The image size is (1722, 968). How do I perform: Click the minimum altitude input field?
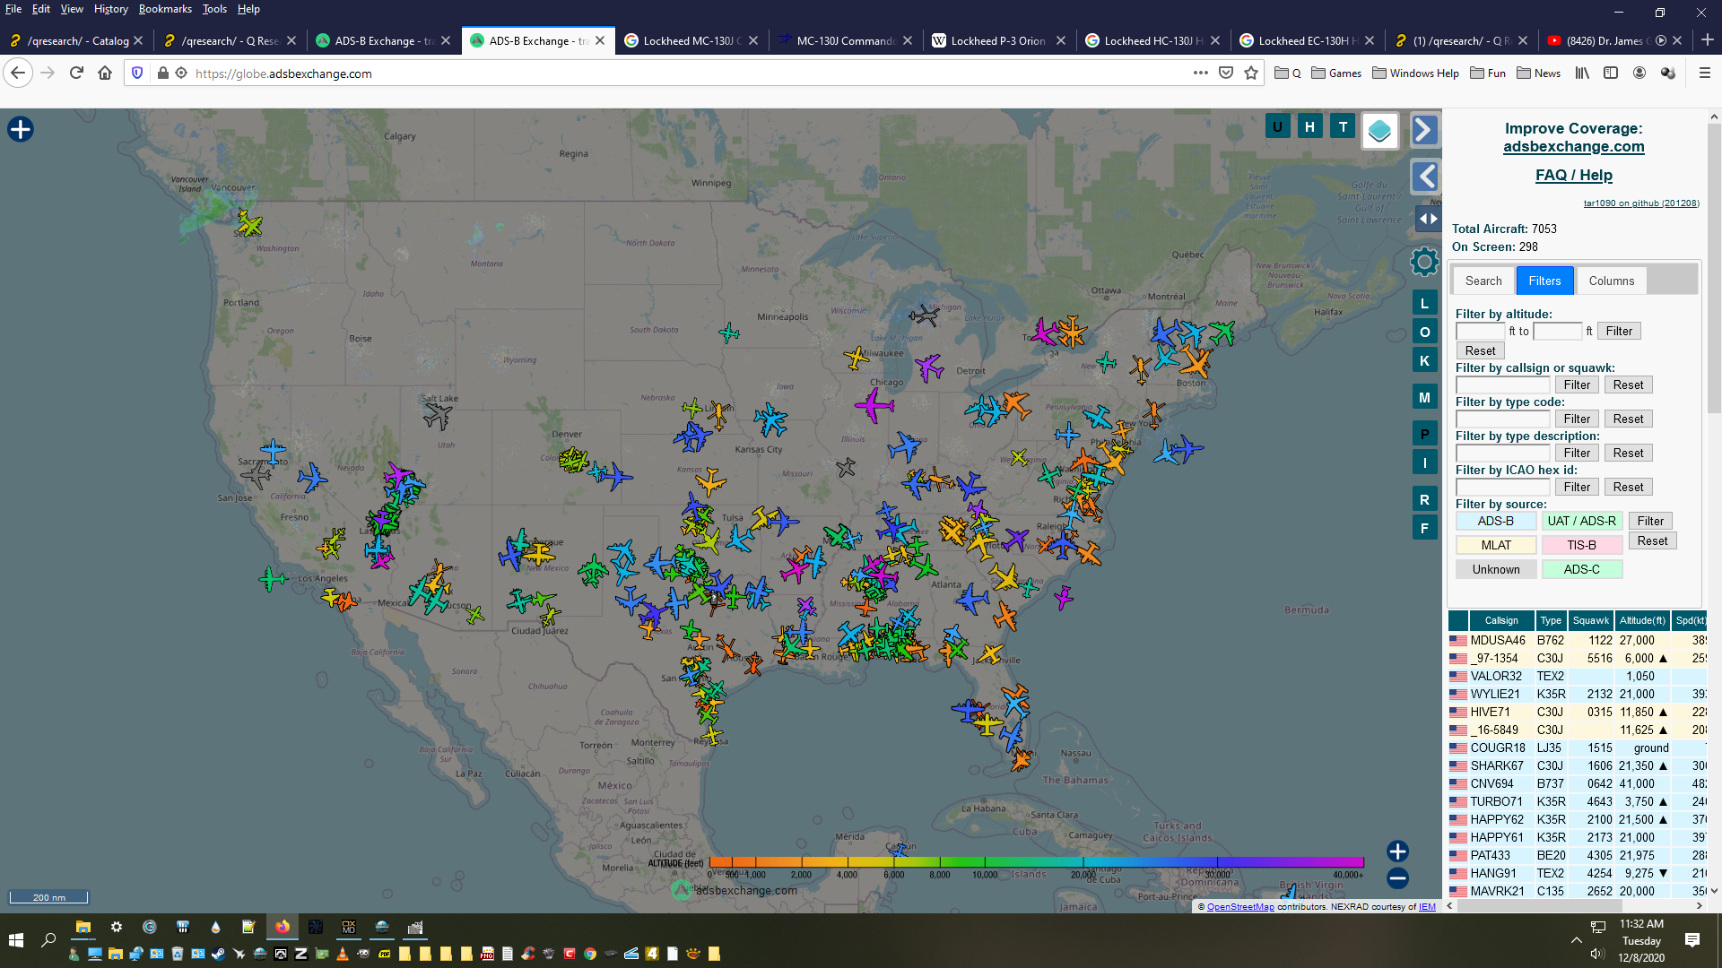coord(1480,332)
